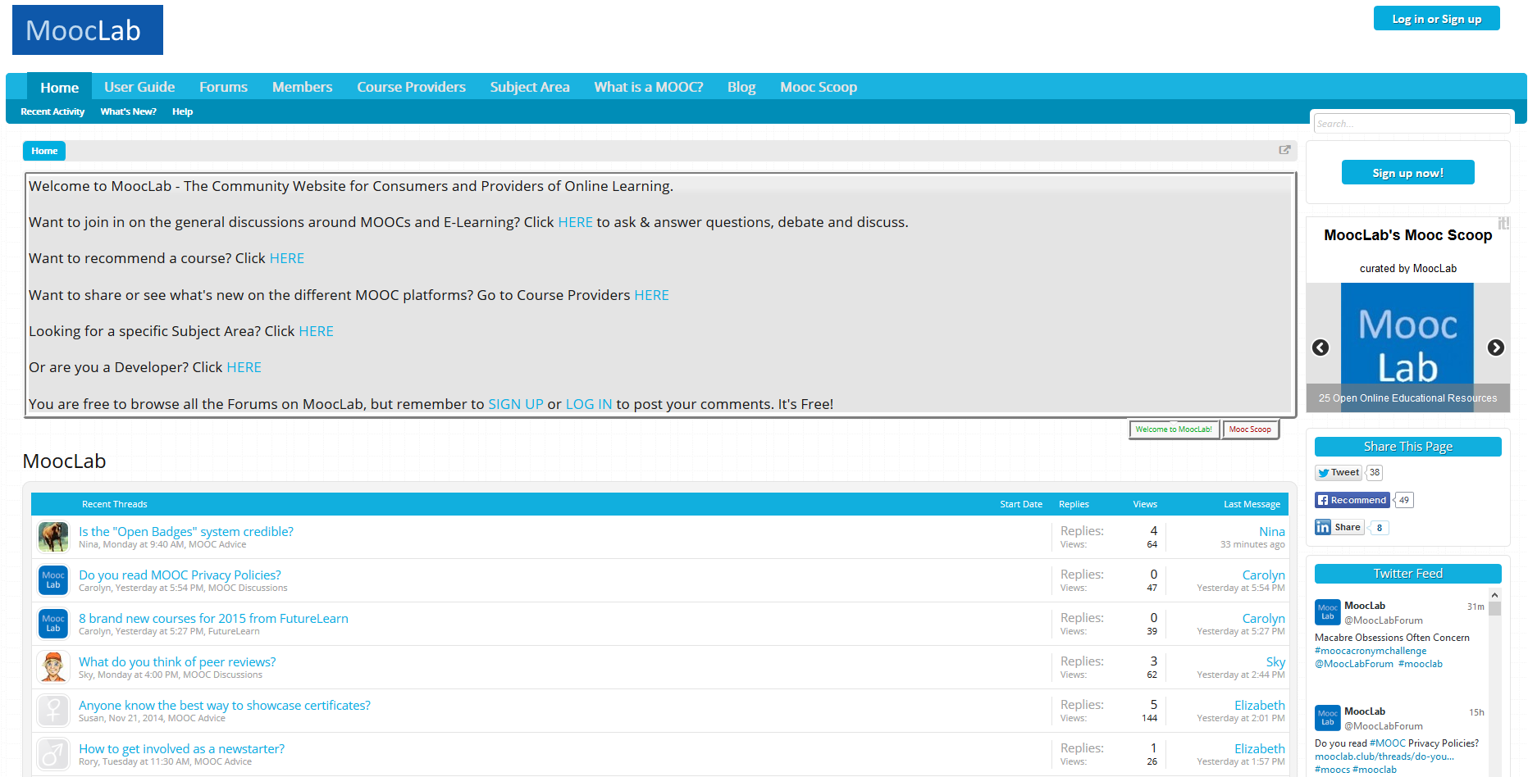Click MoocLab avatar on first tweet

1328,612
